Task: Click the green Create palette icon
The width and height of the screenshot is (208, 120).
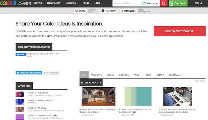Action: (x=171, y=3)
